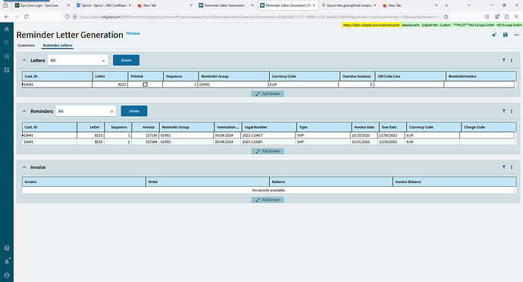This screenshot has height=282, width=523.
Task: Select reminder row with invoice 517368
Action: pyautogui.click(x=268, y=141)
